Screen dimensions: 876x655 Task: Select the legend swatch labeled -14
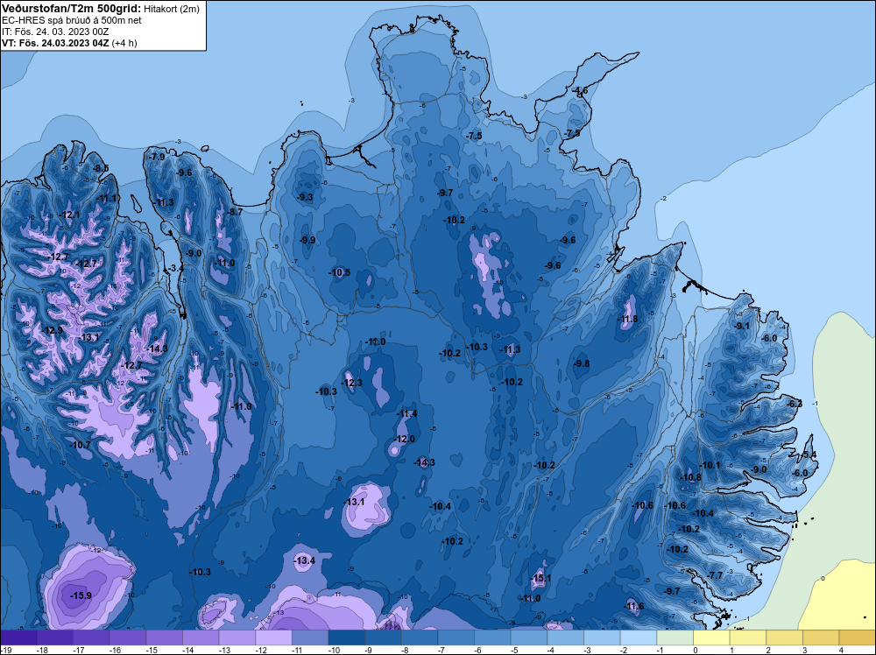[x=201, y=637]
